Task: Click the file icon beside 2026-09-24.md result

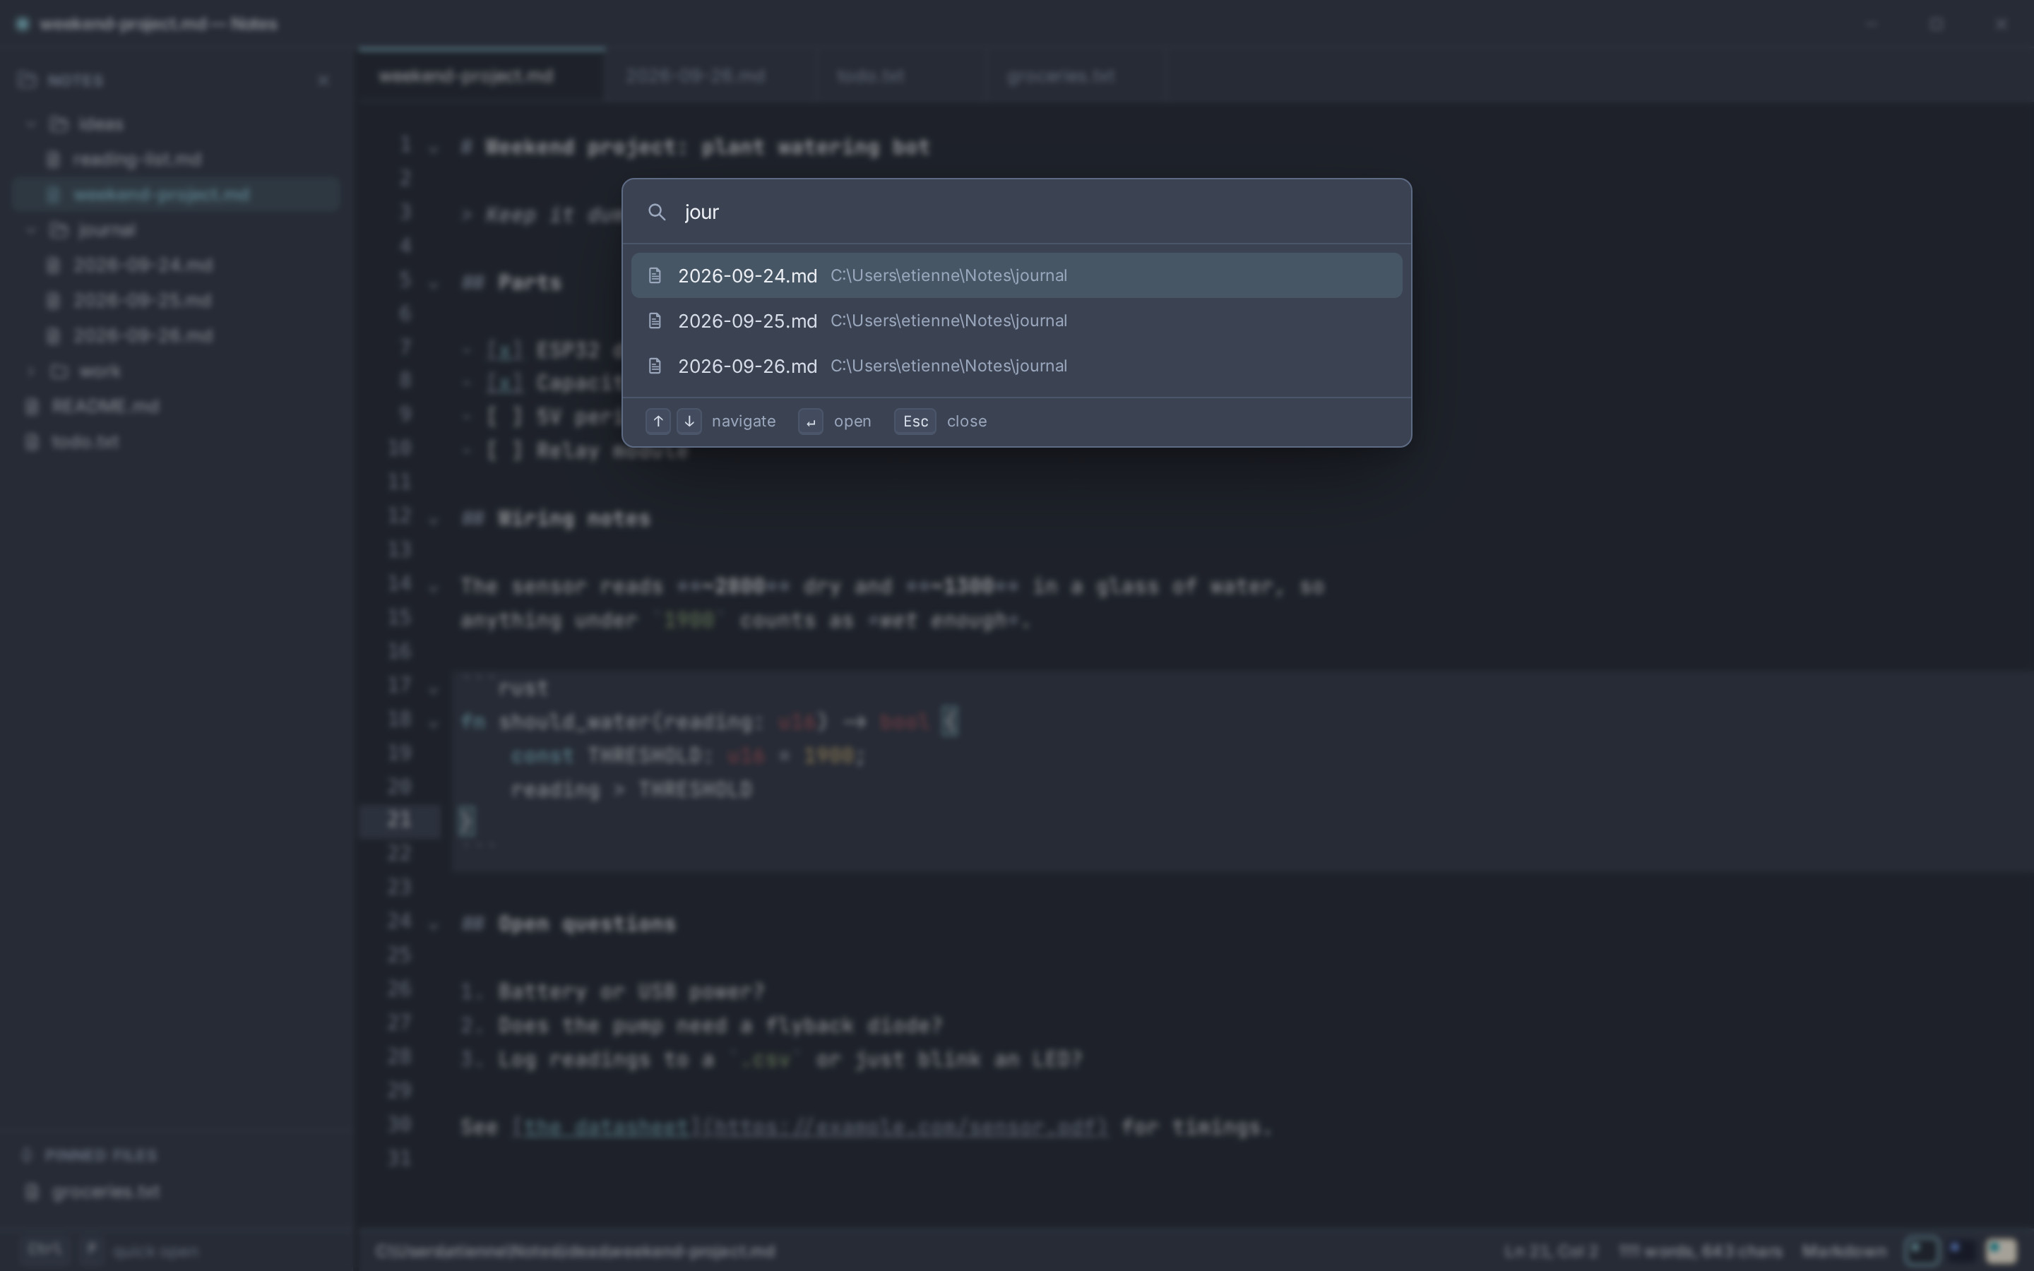Action: pos(655,275)
